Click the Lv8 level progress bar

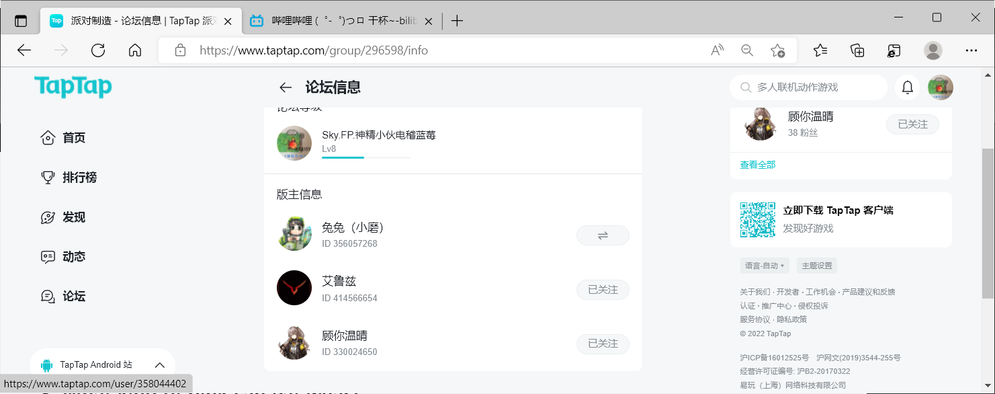[366, 157]
